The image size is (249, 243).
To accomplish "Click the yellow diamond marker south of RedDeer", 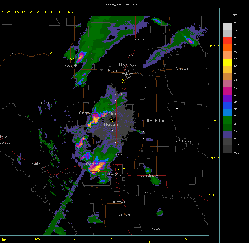I will pyautogui.click(x=123, y=81).
